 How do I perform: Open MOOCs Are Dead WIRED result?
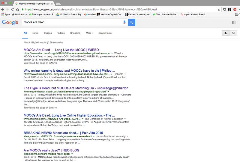(x=61, y=50)
